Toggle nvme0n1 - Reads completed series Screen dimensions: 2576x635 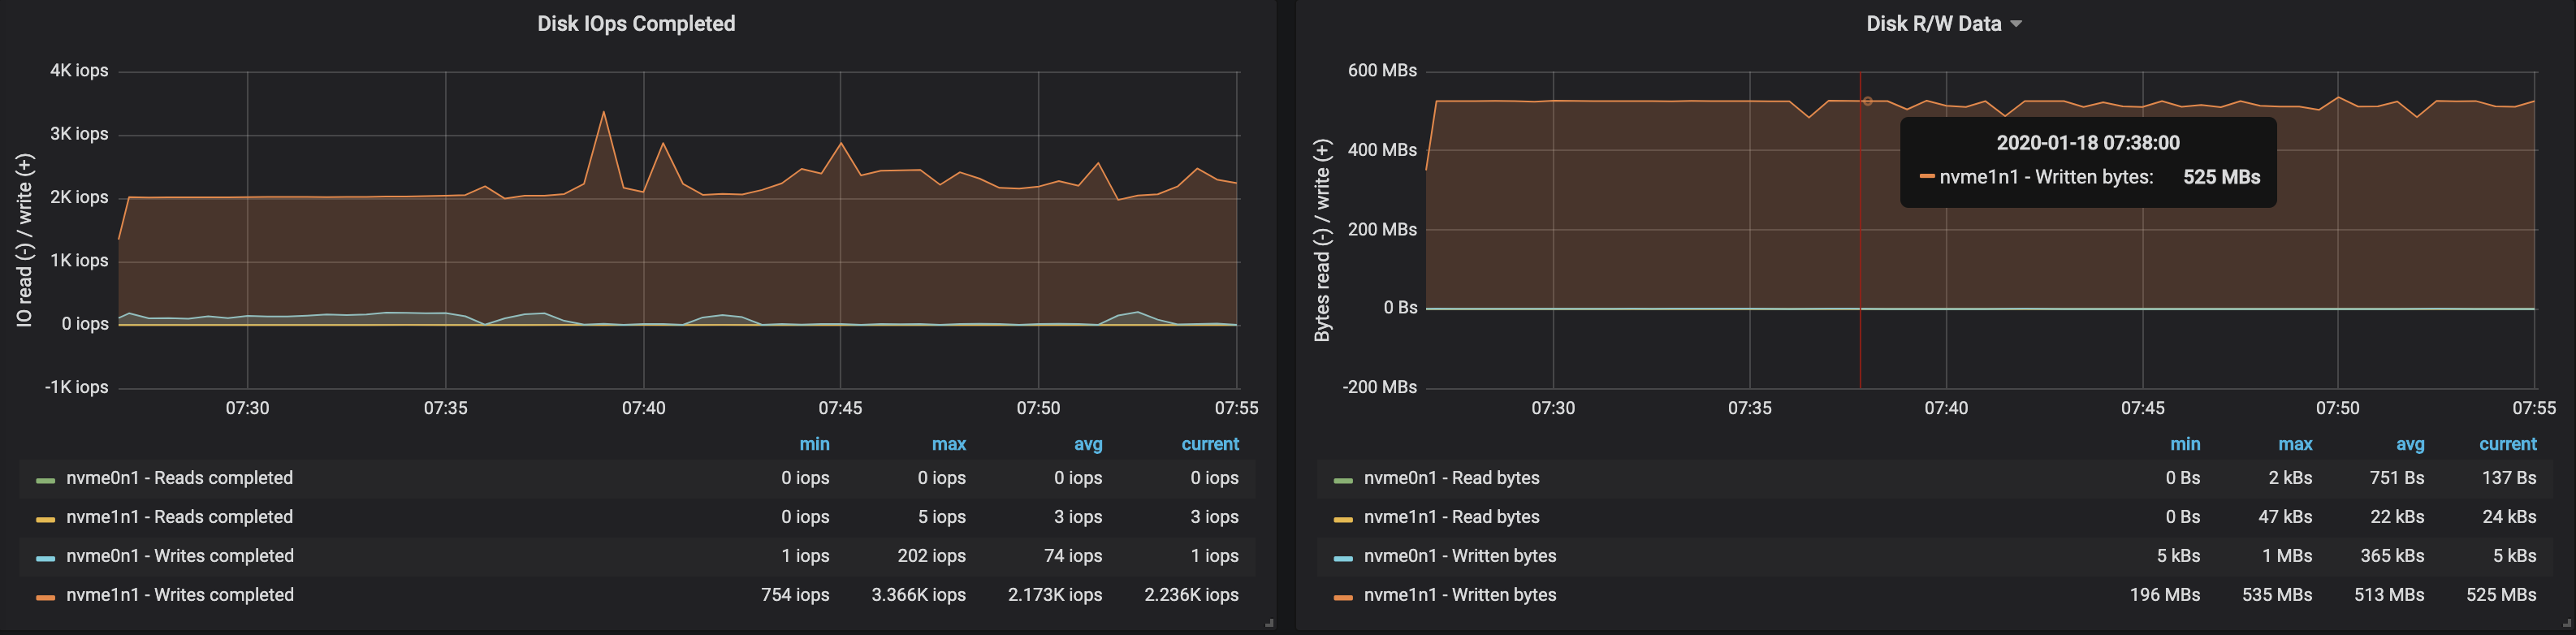180,478
